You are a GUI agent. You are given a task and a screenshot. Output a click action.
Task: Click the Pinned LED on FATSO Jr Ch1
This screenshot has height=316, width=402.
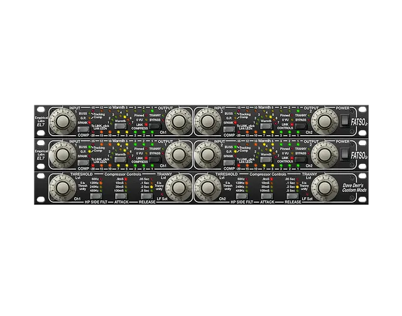click(x=146, y=116)
